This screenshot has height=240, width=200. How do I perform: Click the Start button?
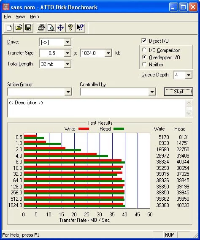pyautogui.click(x=178, y=92)
